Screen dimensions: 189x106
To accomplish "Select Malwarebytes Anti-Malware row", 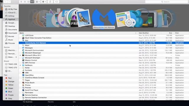I will point(104,43).
